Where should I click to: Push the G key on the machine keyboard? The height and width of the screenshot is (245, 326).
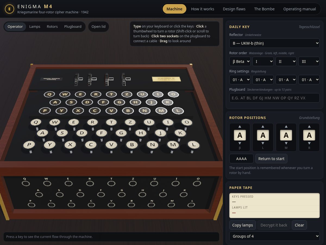coord(121,133)
